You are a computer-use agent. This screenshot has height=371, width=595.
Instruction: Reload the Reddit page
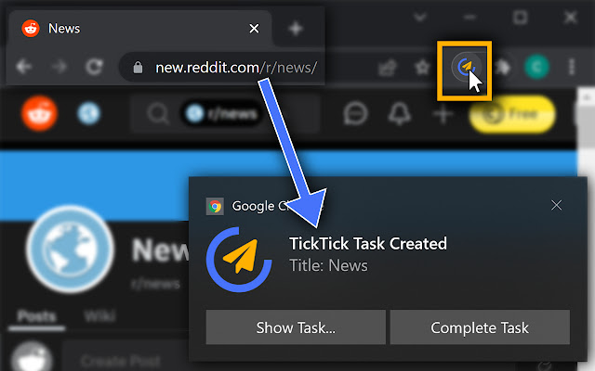click(x=94, y=67)
